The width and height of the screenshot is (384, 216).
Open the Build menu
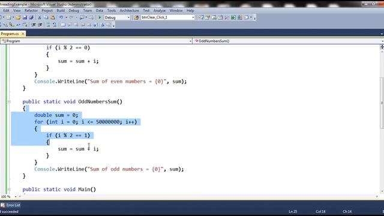coord(61,11)
